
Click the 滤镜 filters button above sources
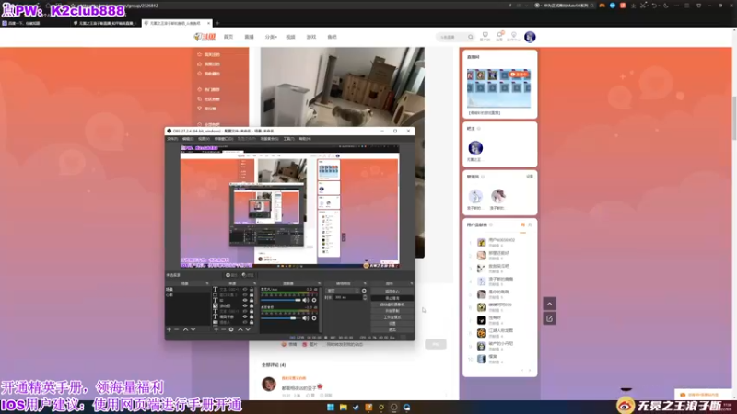(x=248, y=275)
